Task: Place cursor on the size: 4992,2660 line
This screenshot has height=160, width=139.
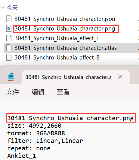Action: pyautogui.click(x=34, y=126)
